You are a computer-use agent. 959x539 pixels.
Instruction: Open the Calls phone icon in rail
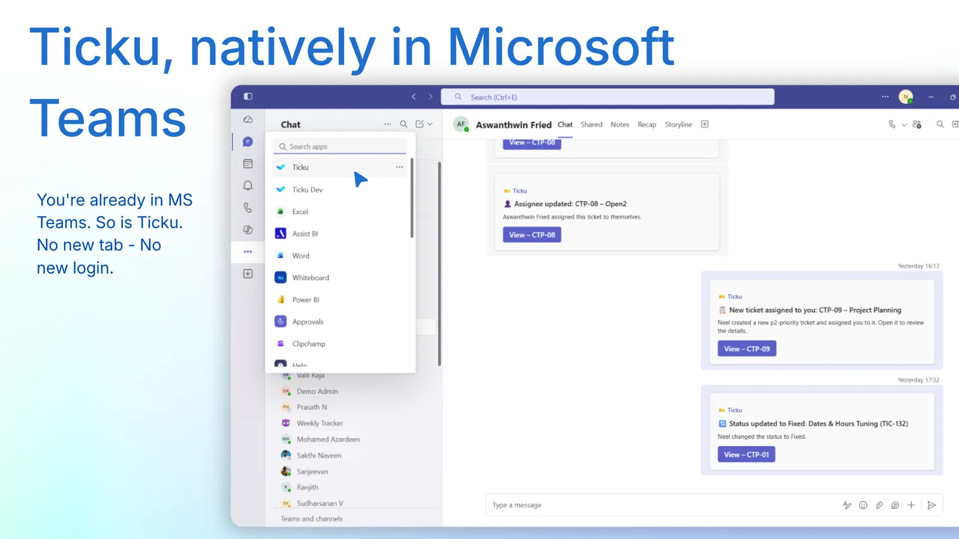[x=248, y=208]
